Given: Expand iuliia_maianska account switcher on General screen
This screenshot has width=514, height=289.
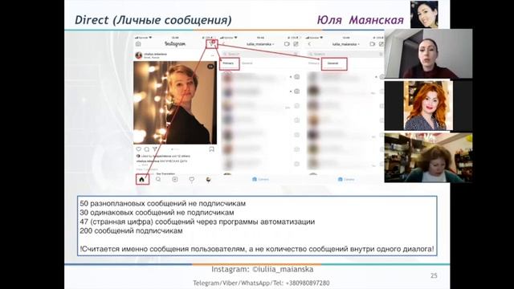Looking at the screenshot, I should click(346, 44).
